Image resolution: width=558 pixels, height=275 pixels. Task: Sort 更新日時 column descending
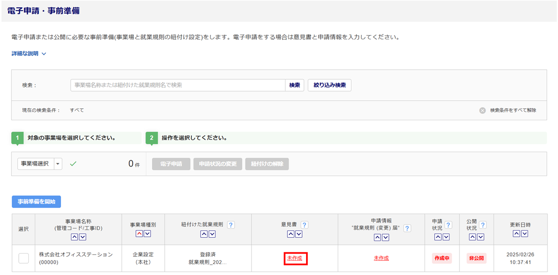[x=524, y=234]
